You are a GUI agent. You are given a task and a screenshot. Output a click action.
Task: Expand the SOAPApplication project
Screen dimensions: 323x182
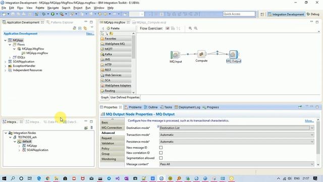[6, 62]
